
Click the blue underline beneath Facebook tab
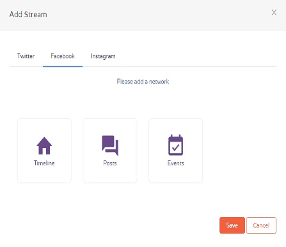63,66
